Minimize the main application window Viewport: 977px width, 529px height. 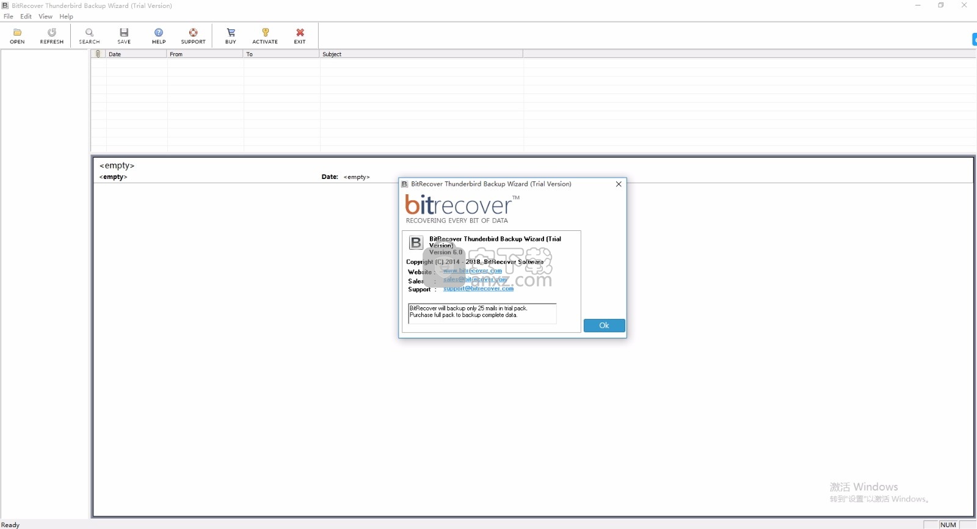(x=918, y=5)
